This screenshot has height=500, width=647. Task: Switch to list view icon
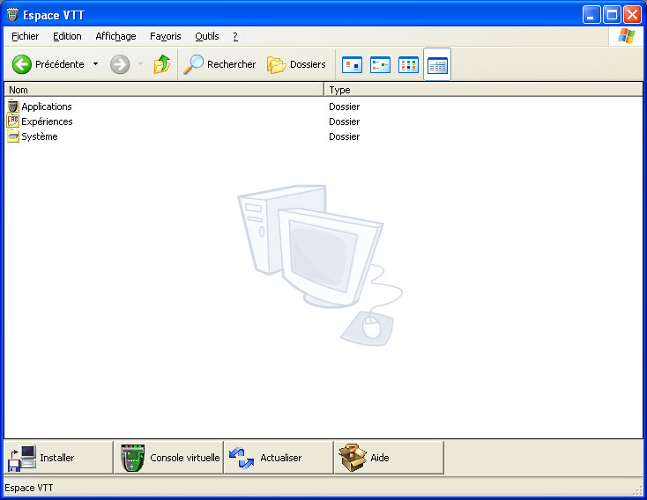point(408,65)
